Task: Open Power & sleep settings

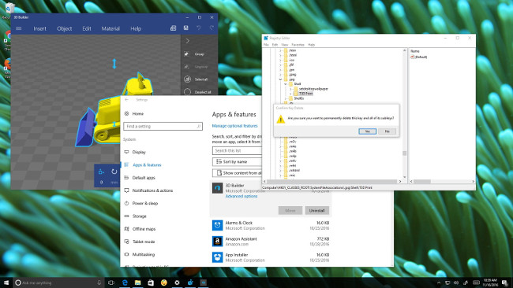Action: [x=145, y=203]
